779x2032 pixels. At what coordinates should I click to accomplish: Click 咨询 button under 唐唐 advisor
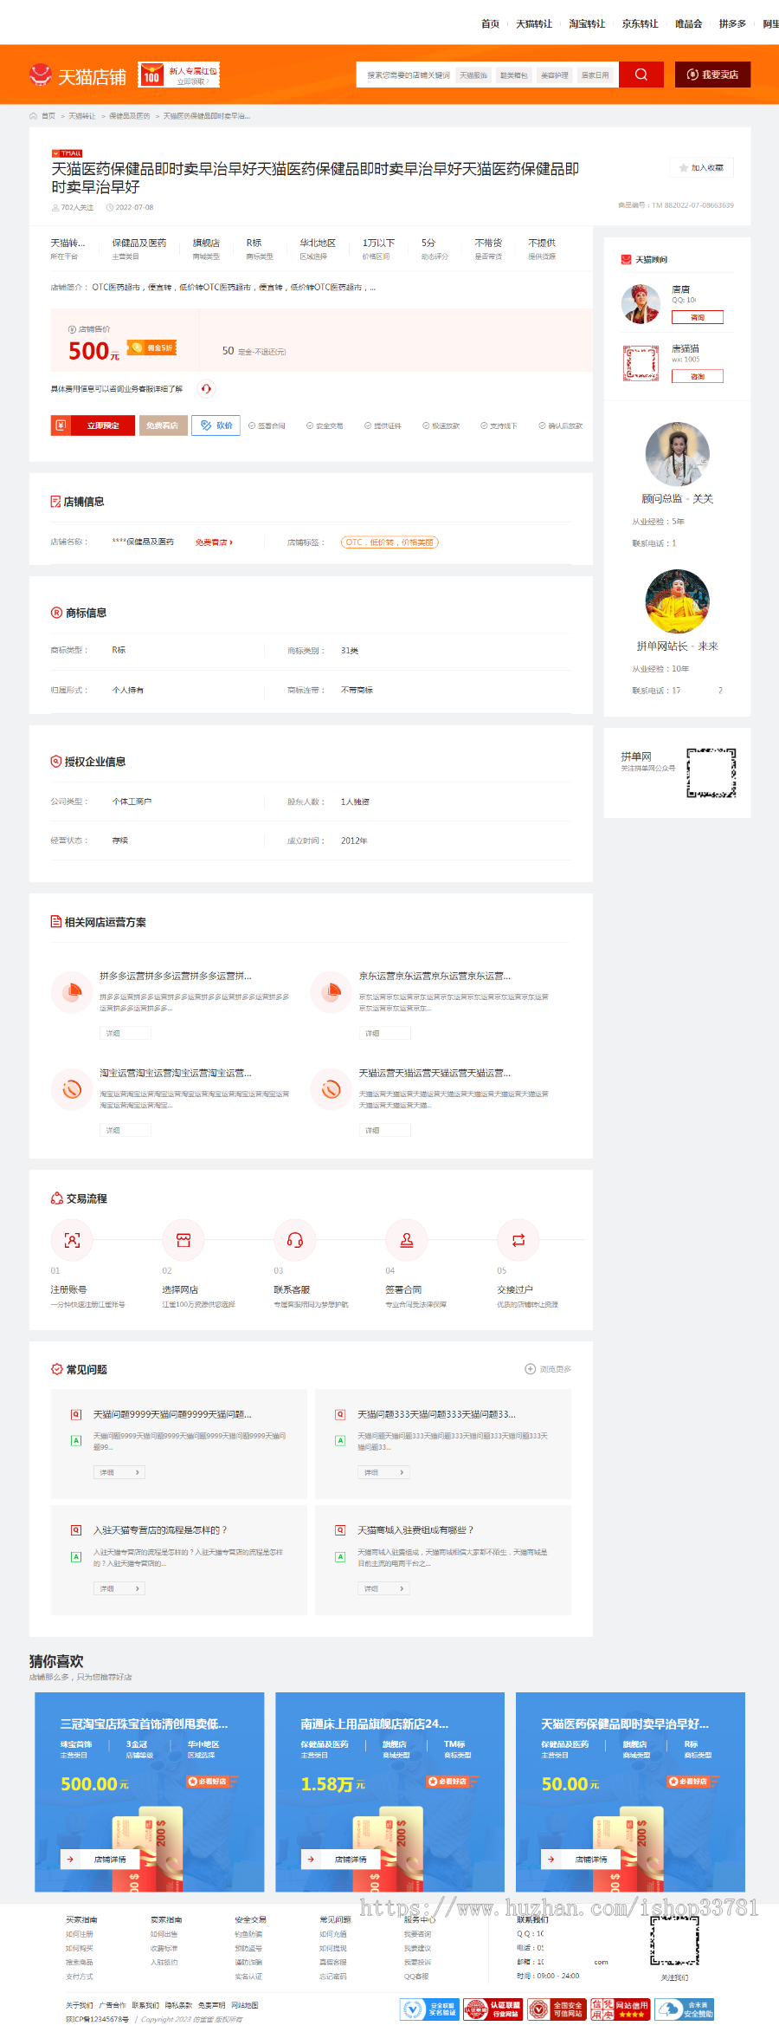698,317
